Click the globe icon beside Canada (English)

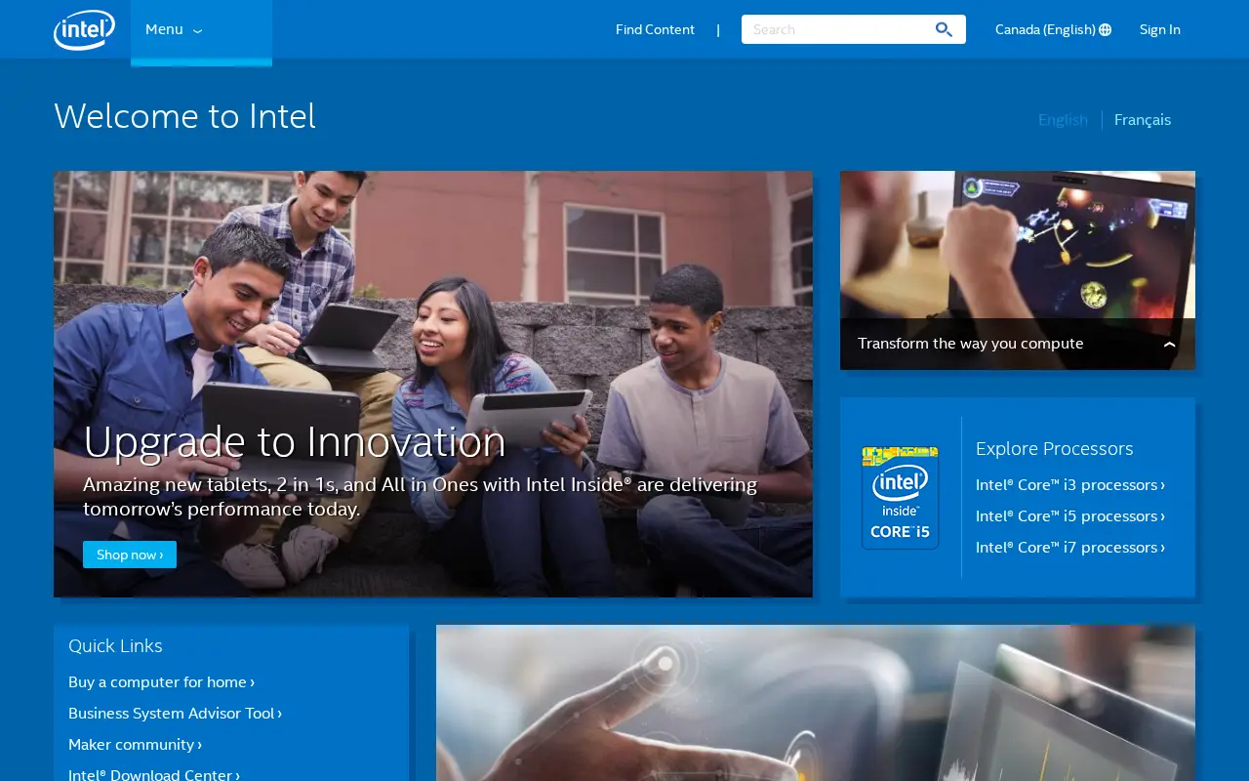(x=1105, y=29)
